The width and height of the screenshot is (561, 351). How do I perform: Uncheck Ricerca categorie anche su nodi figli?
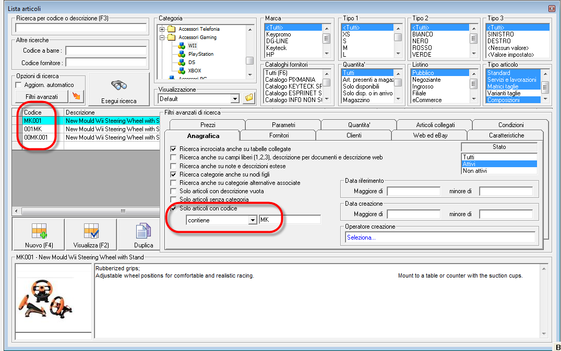coord(174,174)
